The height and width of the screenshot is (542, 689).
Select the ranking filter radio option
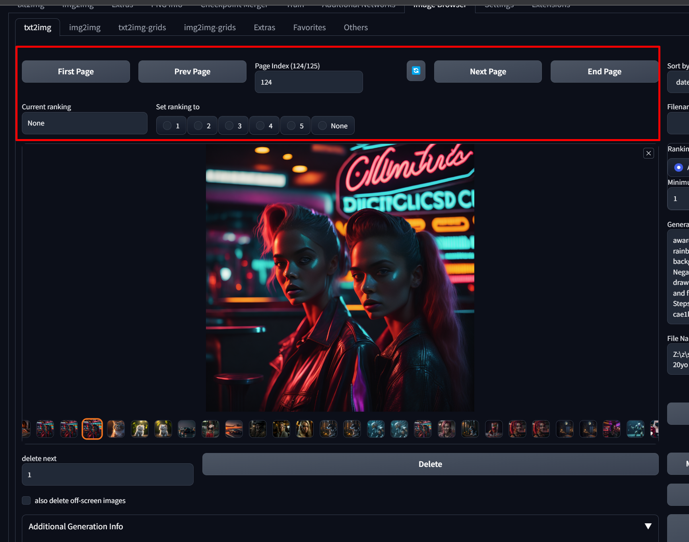[678, 167]
